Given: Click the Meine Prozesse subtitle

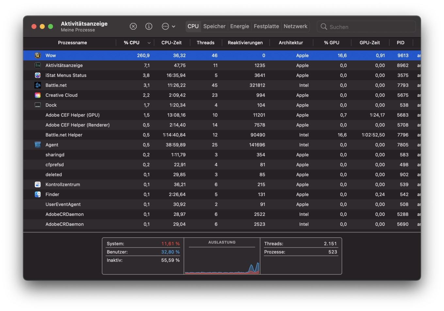Looking at the screenshot, I should [78, 30].
